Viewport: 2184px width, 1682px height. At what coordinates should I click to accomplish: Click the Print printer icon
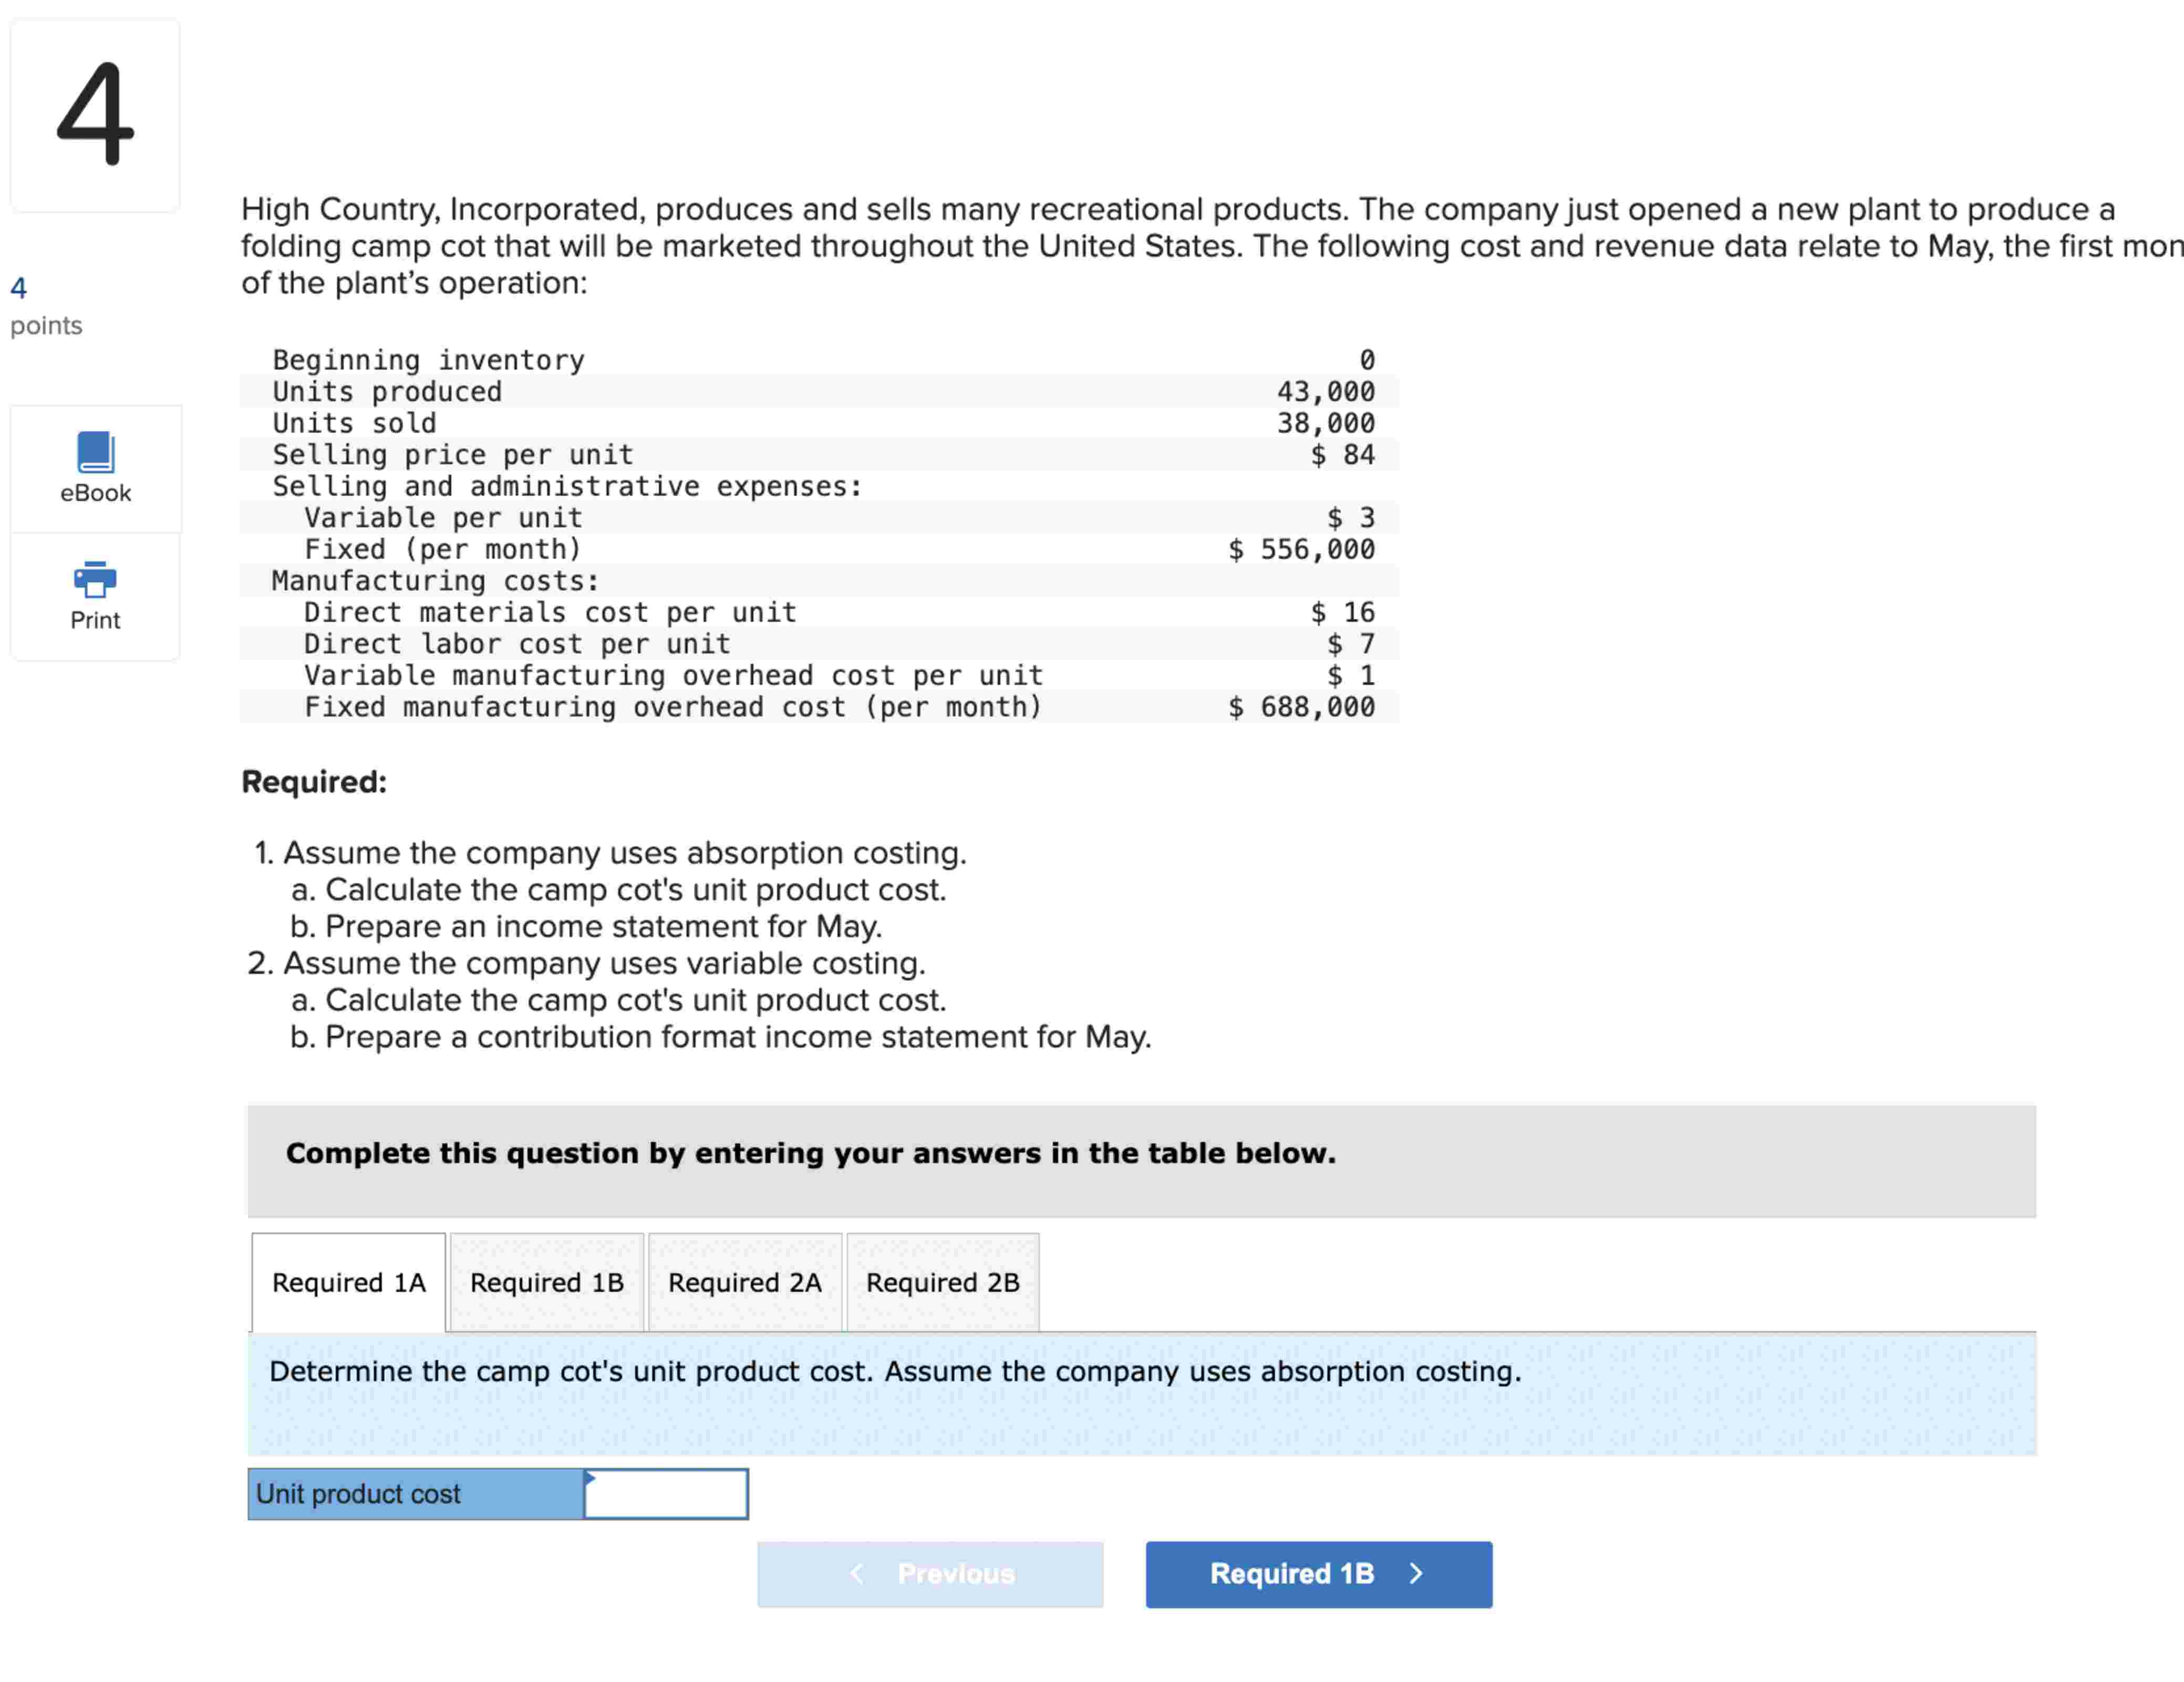[95, 578]
